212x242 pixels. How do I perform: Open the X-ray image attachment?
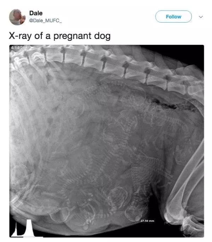click(107, 141)
